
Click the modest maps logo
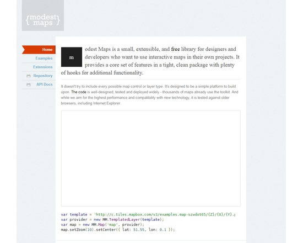pyautogui.click(x=43, y=15)
